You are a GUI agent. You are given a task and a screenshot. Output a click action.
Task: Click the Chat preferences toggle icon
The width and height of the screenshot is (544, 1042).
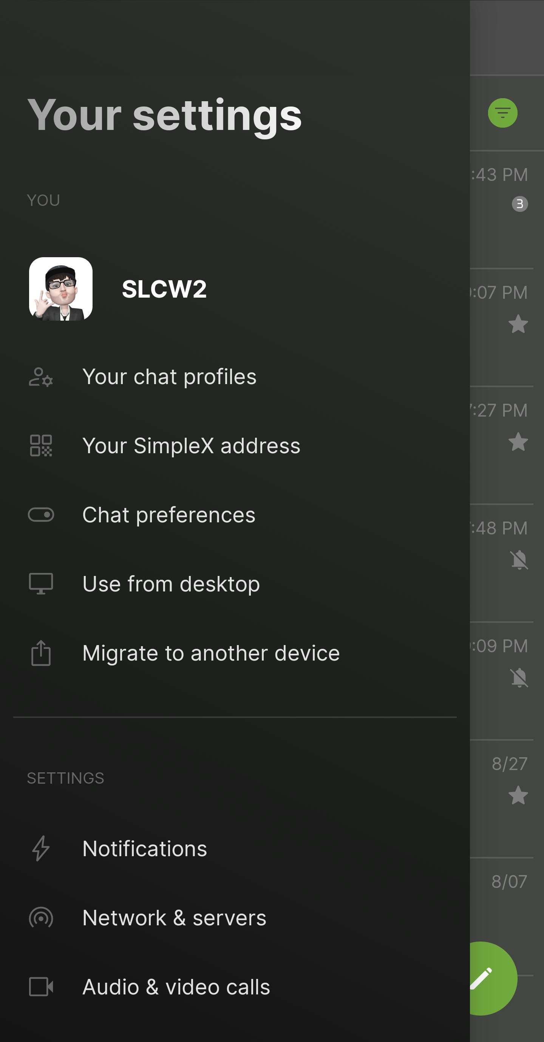tap(41, 515)
